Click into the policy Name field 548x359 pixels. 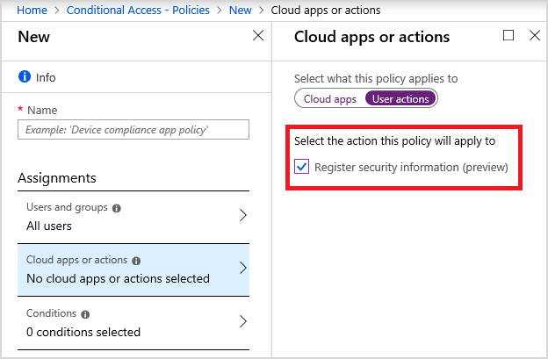coord(133,130)
